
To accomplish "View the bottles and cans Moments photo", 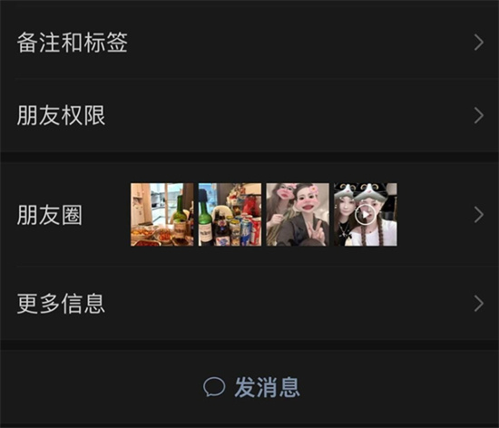I will 230,214.
